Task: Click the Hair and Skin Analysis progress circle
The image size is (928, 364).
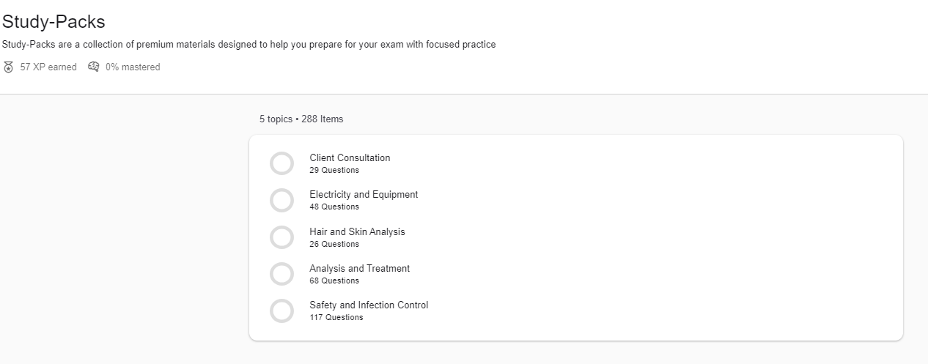Action: pos(281,237)
